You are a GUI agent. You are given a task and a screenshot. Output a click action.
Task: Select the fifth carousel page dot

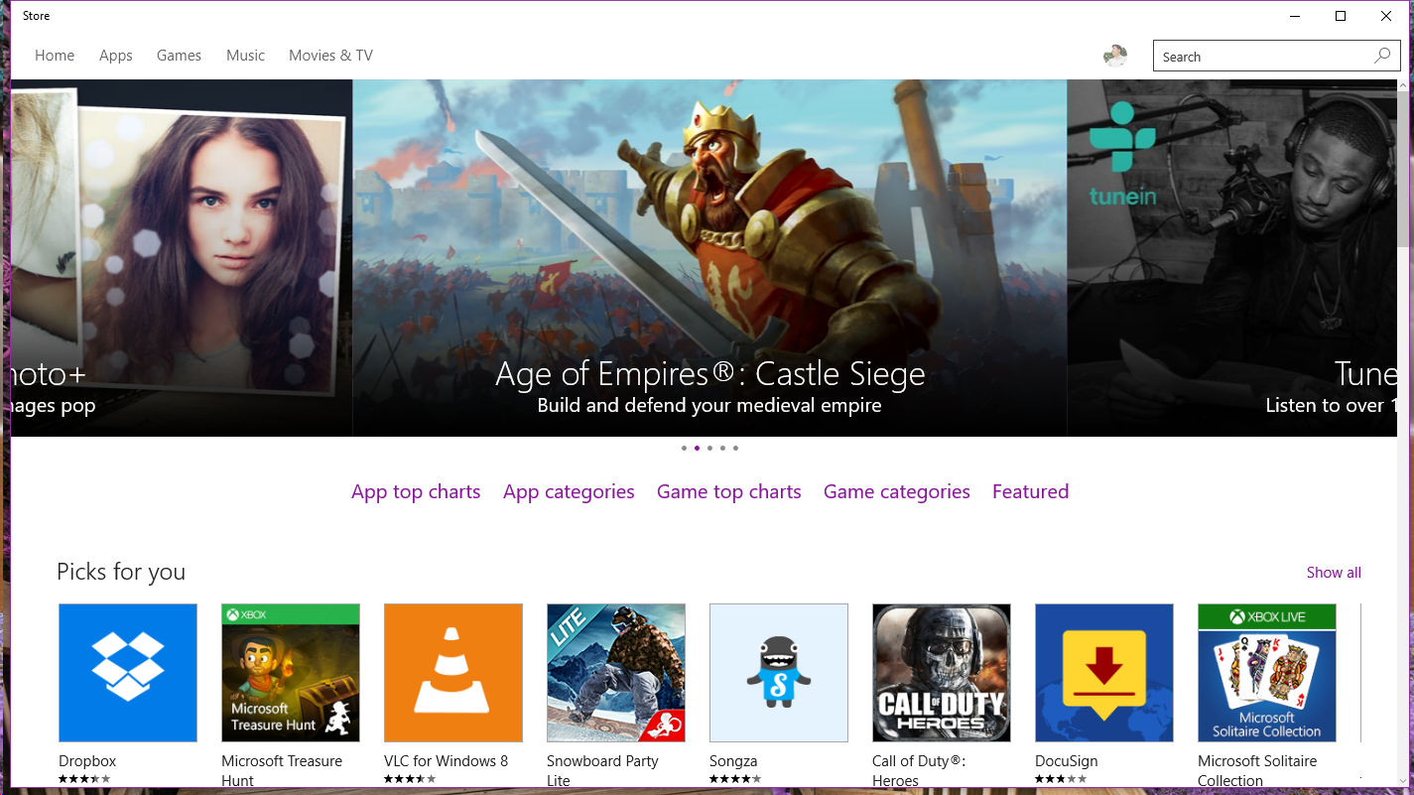pyautogui.click(x=735, y=448)
